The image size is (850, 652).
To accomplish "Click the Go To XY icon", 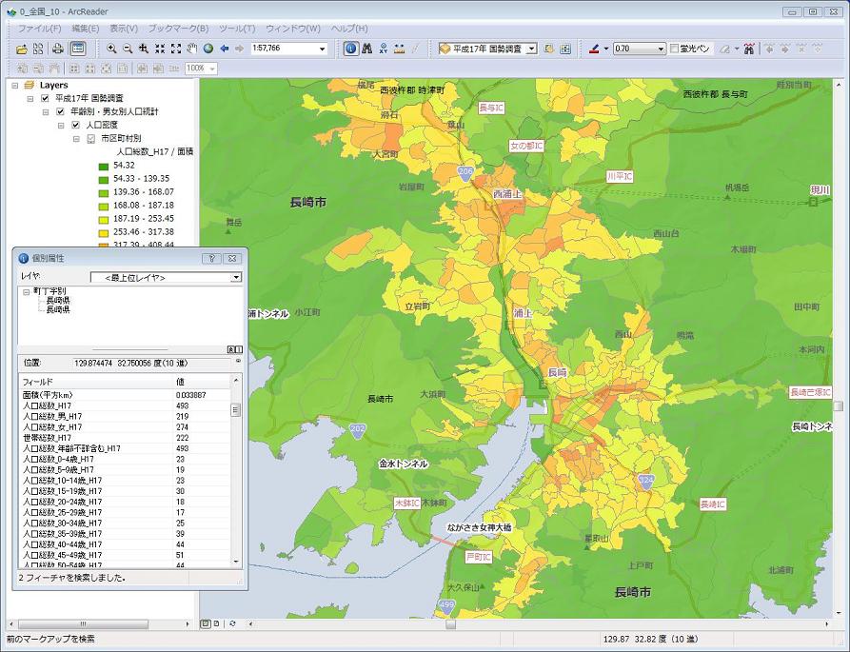I will (383, 49).
